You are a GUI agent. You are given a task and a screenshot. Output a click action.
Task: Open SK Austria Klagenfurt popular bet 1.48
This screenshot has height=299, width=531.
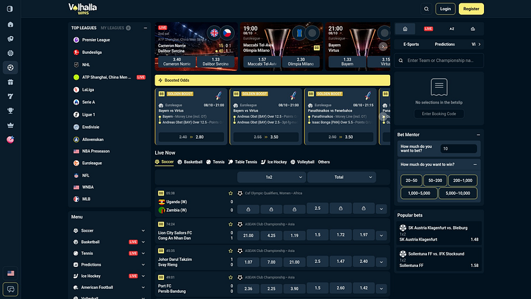coord(439,234)
